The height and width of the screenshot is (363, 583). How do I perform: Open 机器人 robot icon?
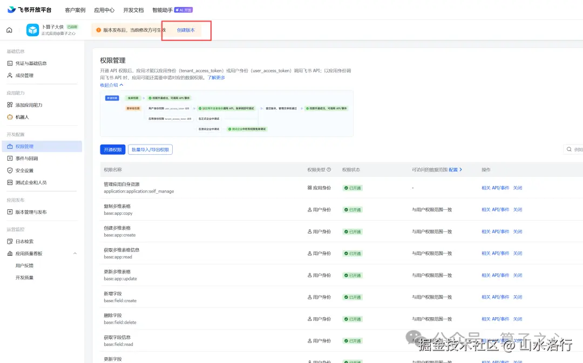click(x=10, y=117)
